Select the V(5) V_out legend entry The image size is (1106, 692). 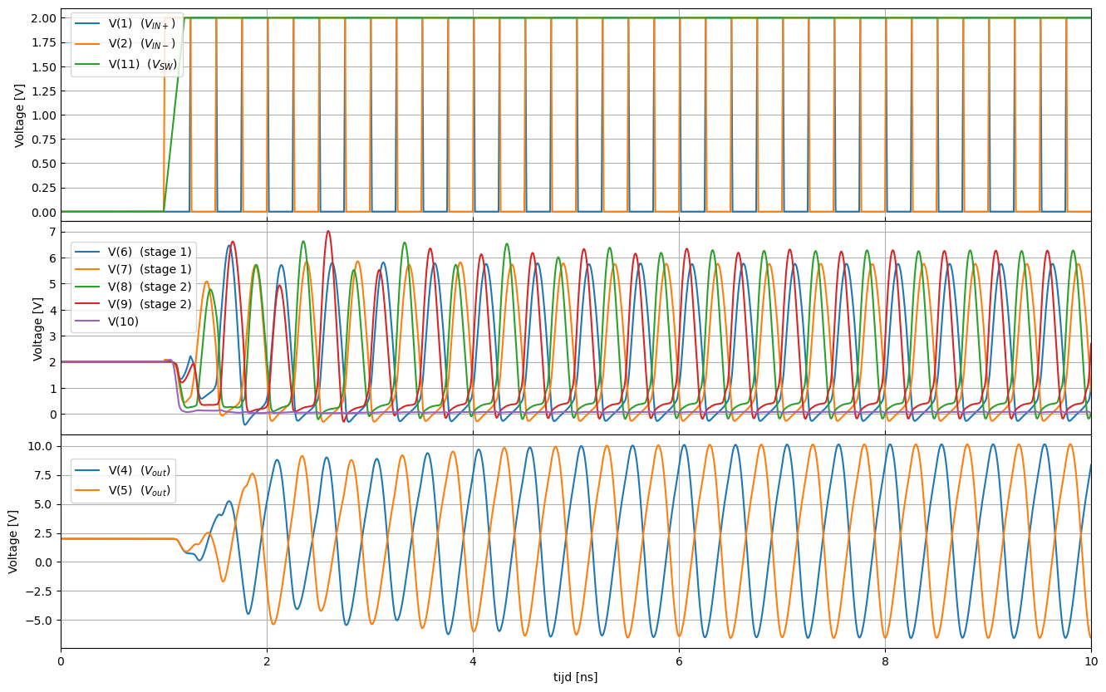140,491
